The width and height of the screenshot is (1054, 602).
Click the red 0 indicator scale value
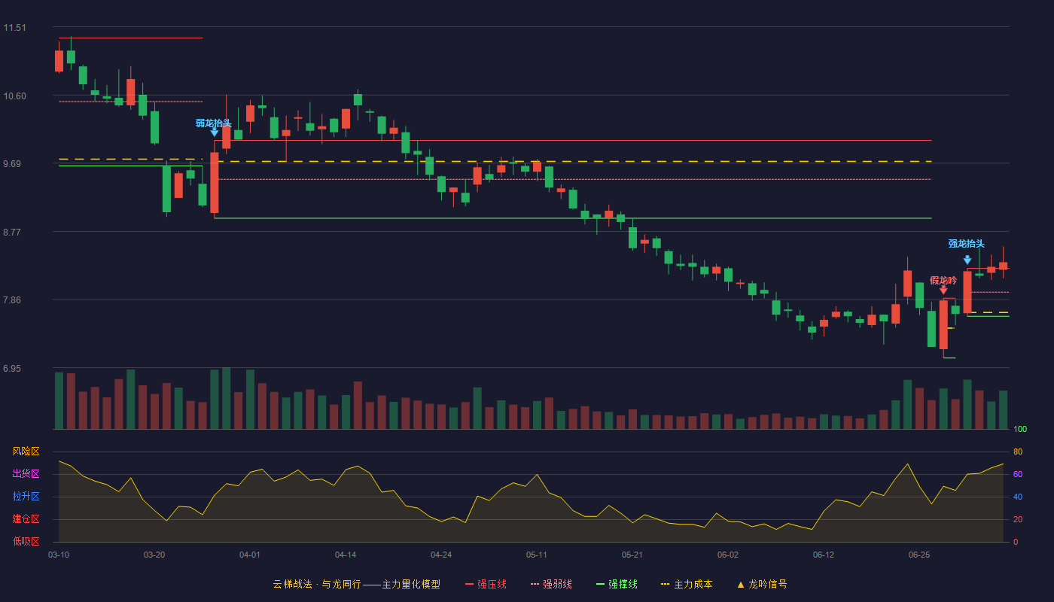(1016, 542)
